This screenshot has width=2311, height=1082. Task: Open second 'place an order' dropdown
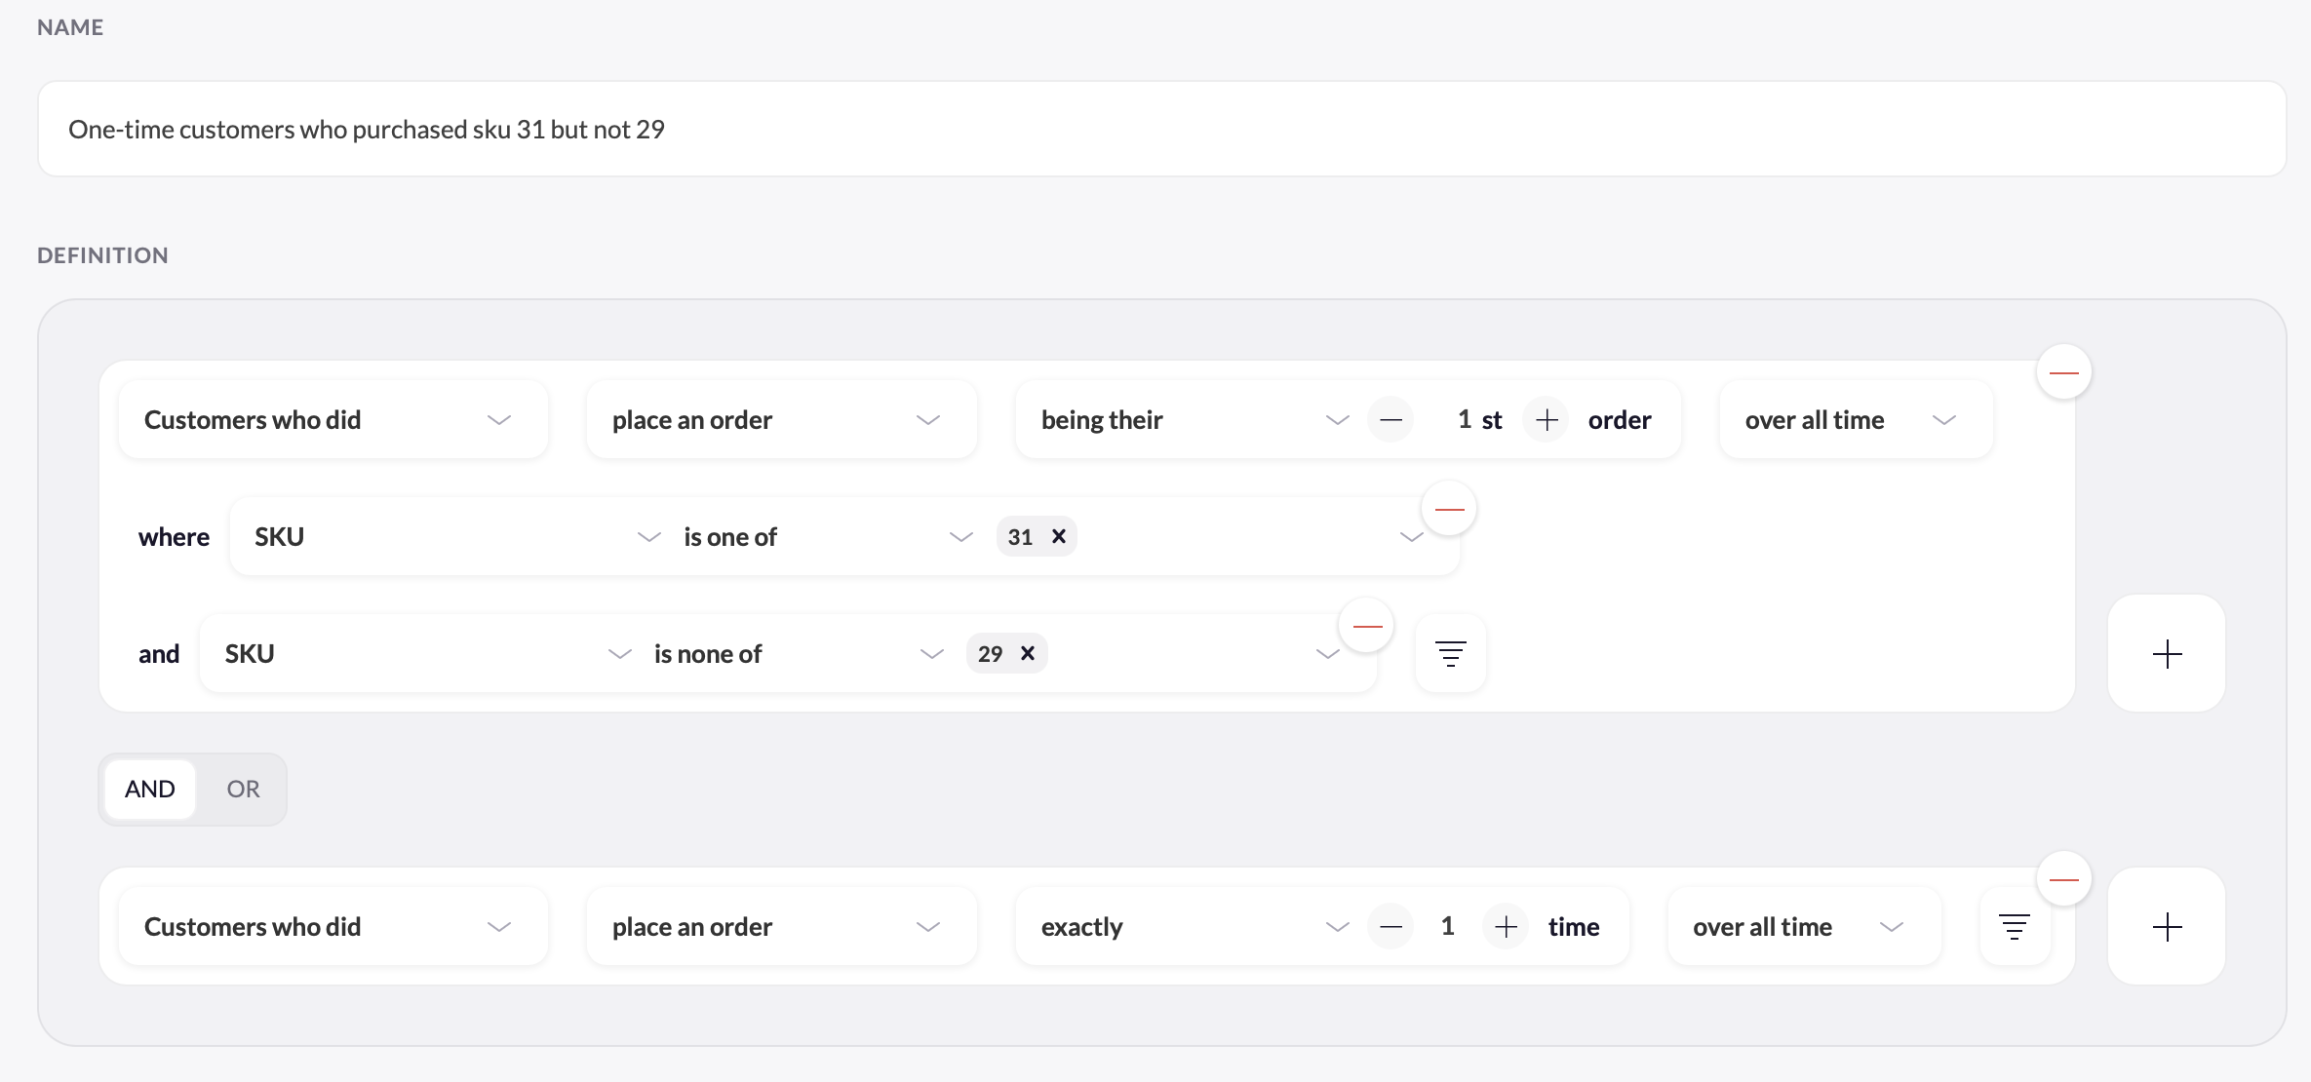(782, 927)
